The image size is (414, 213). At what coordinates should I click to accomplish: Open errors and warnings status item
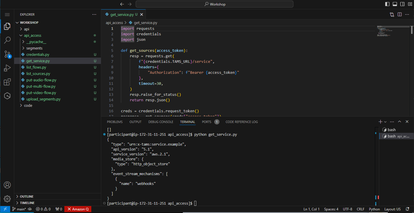[43, 209]
